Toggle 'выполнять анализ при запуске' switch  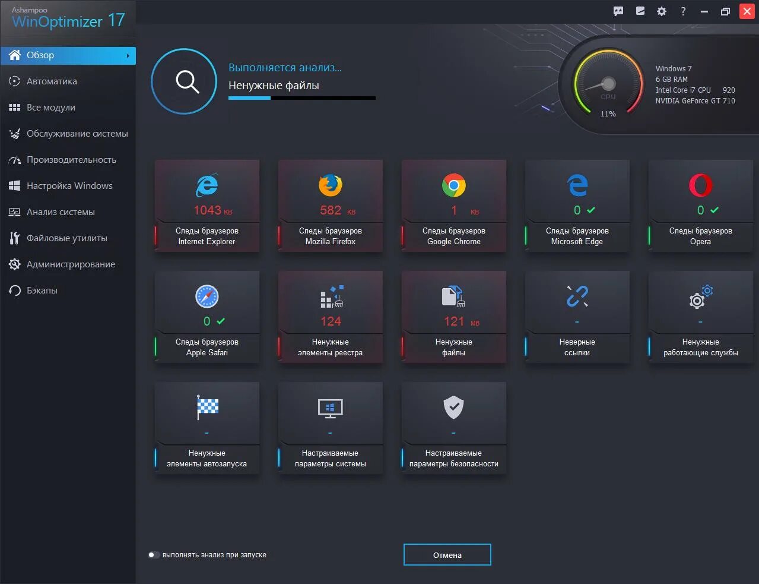[154, 555]
